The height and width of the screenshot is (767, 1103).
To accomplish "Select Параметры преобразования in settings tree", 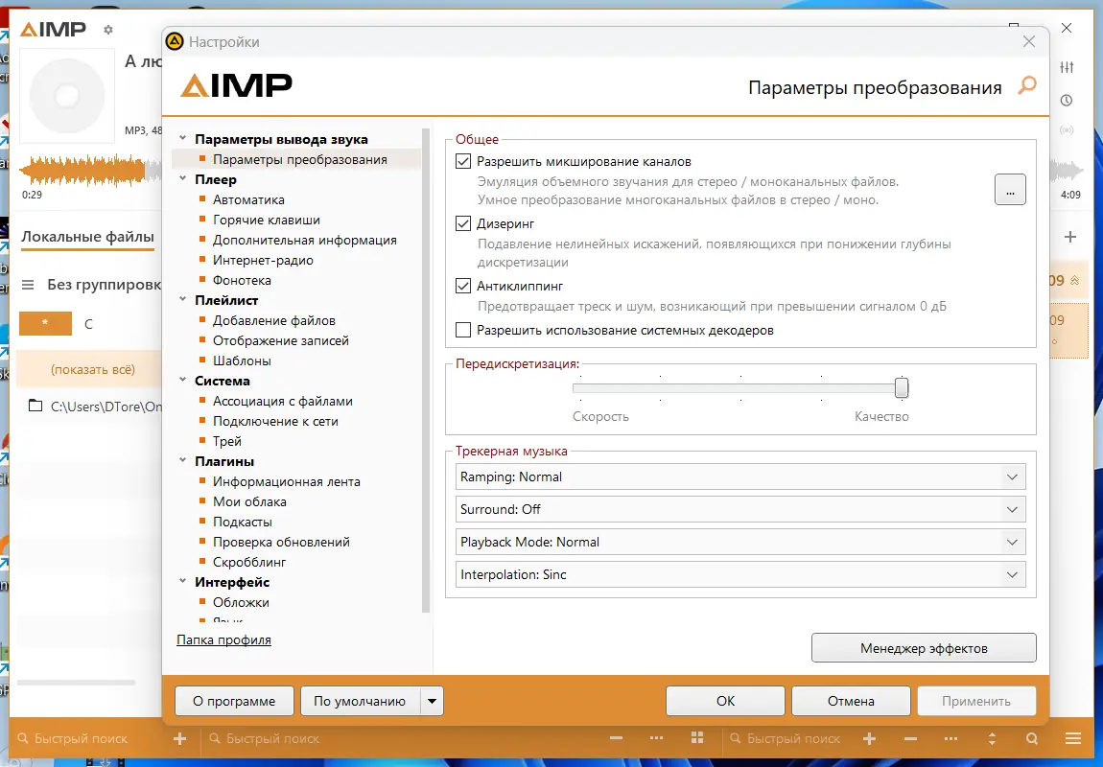I will (299, 159).
